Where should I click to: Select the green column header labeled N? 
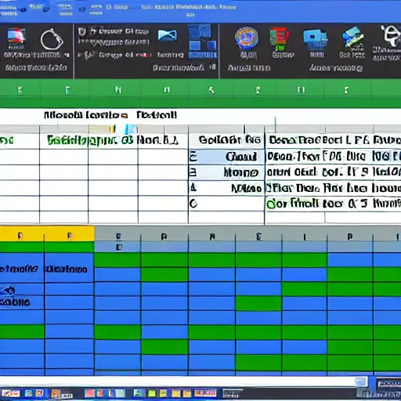(118, 90)
